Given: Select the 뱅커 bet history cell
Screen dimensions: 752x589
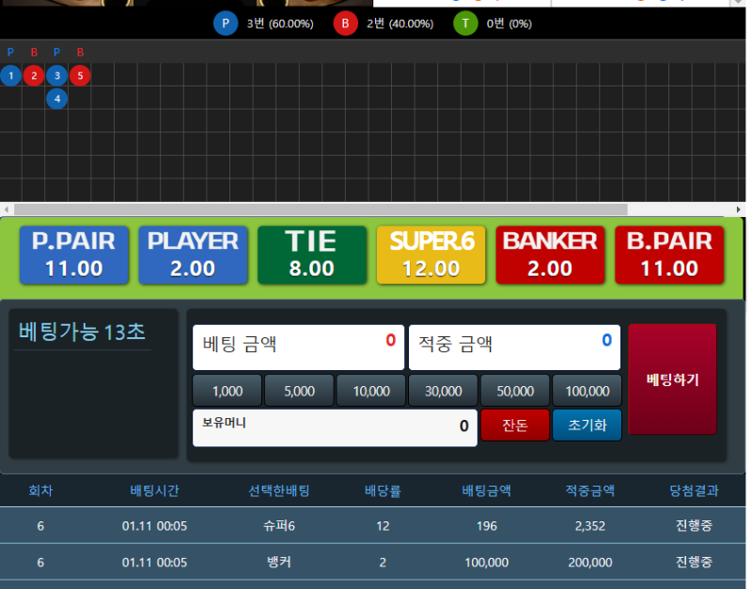Looking at the screenshot, I should [x=278, y=562].
